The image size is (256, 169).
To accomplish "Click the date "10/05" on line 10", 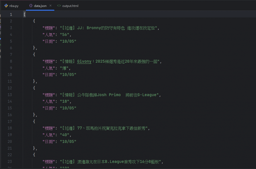I will coord(68,74).
